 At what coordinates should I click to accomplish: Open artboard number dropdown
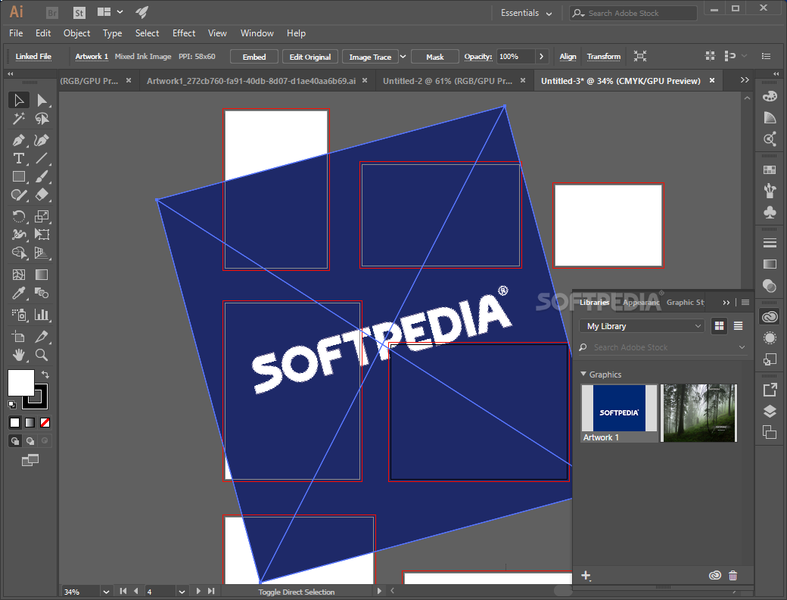click(182, 592)
